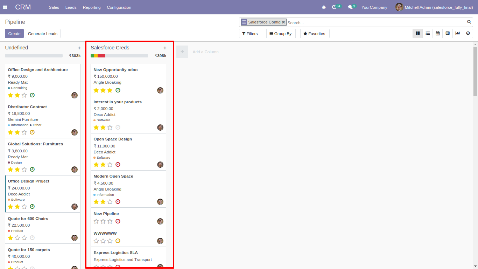Open activity clock on Modern Open Space

(118, 201)
